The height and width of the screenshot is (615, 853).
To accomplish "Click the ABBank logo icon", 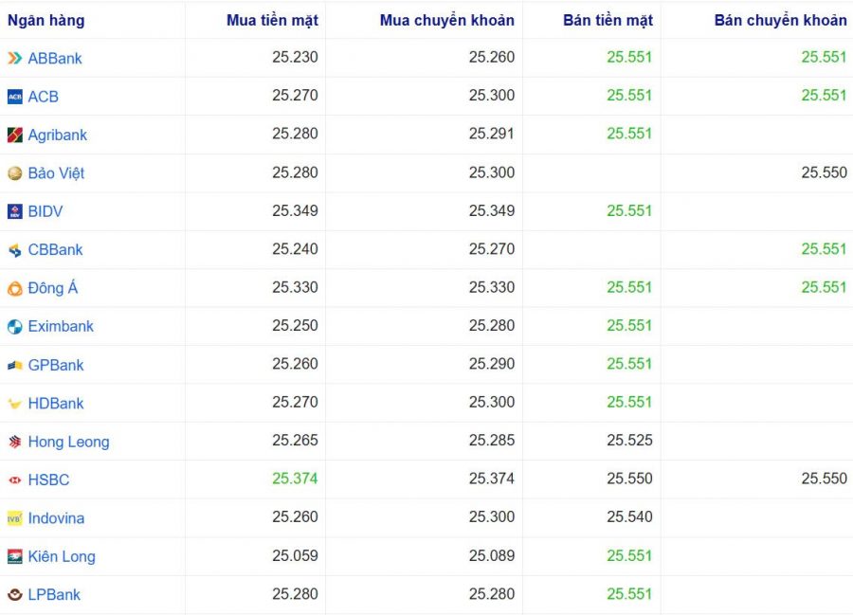I will point(15,59).
